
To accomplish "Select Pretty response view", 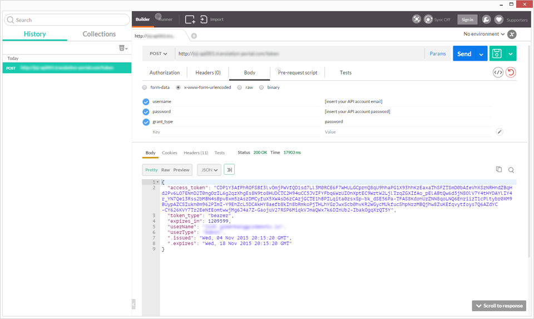I will coord(151,170).
